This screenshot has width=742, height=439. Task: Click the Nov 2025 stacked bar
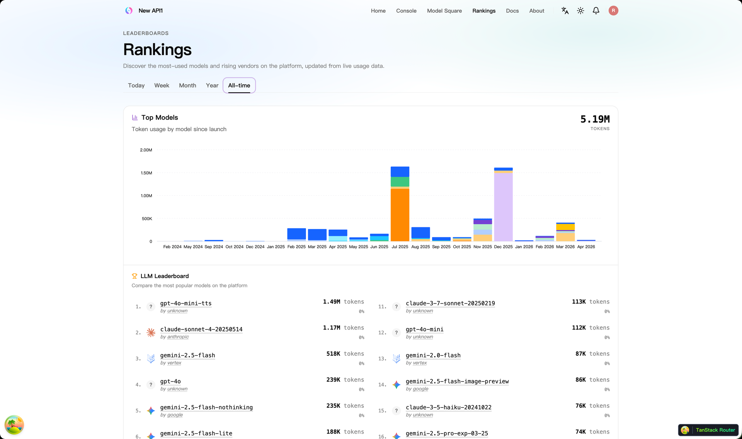pyautogui.click(x=483, y=230)
